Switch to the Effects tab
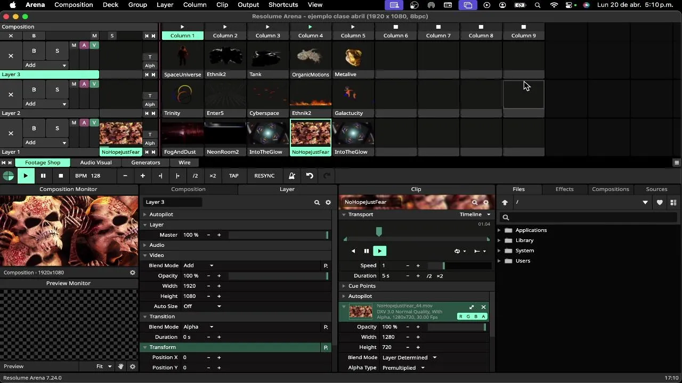Screen dimensions: 682x383 pyautogui.click(x=564, y=189)
